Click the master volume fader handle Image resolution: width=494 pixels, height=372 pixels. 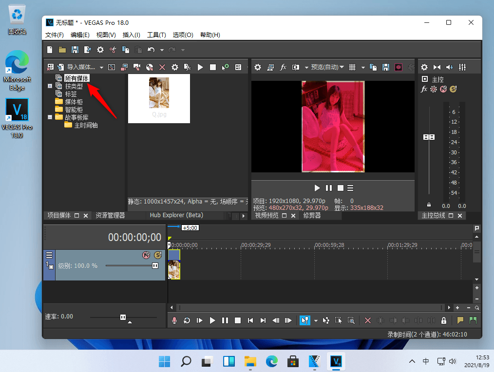[429, 137]
